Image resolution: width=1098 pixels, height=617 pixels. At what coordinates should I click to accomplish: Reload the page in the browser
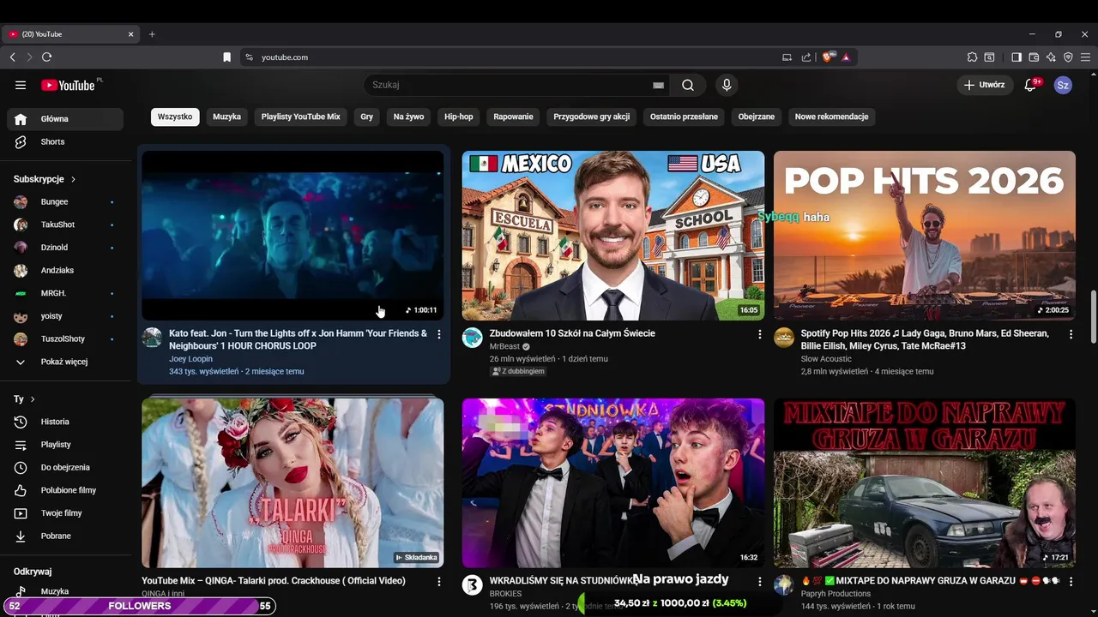pos(46,57)
